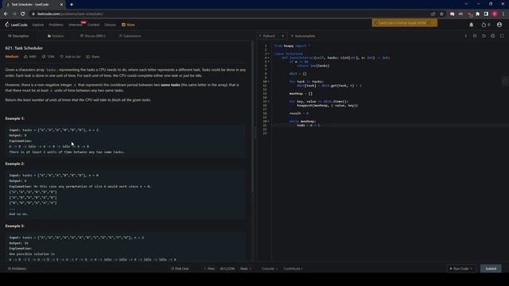The image size is (509, 286).
Task: Switch to the Submissions tab
Action: point(130,36)
